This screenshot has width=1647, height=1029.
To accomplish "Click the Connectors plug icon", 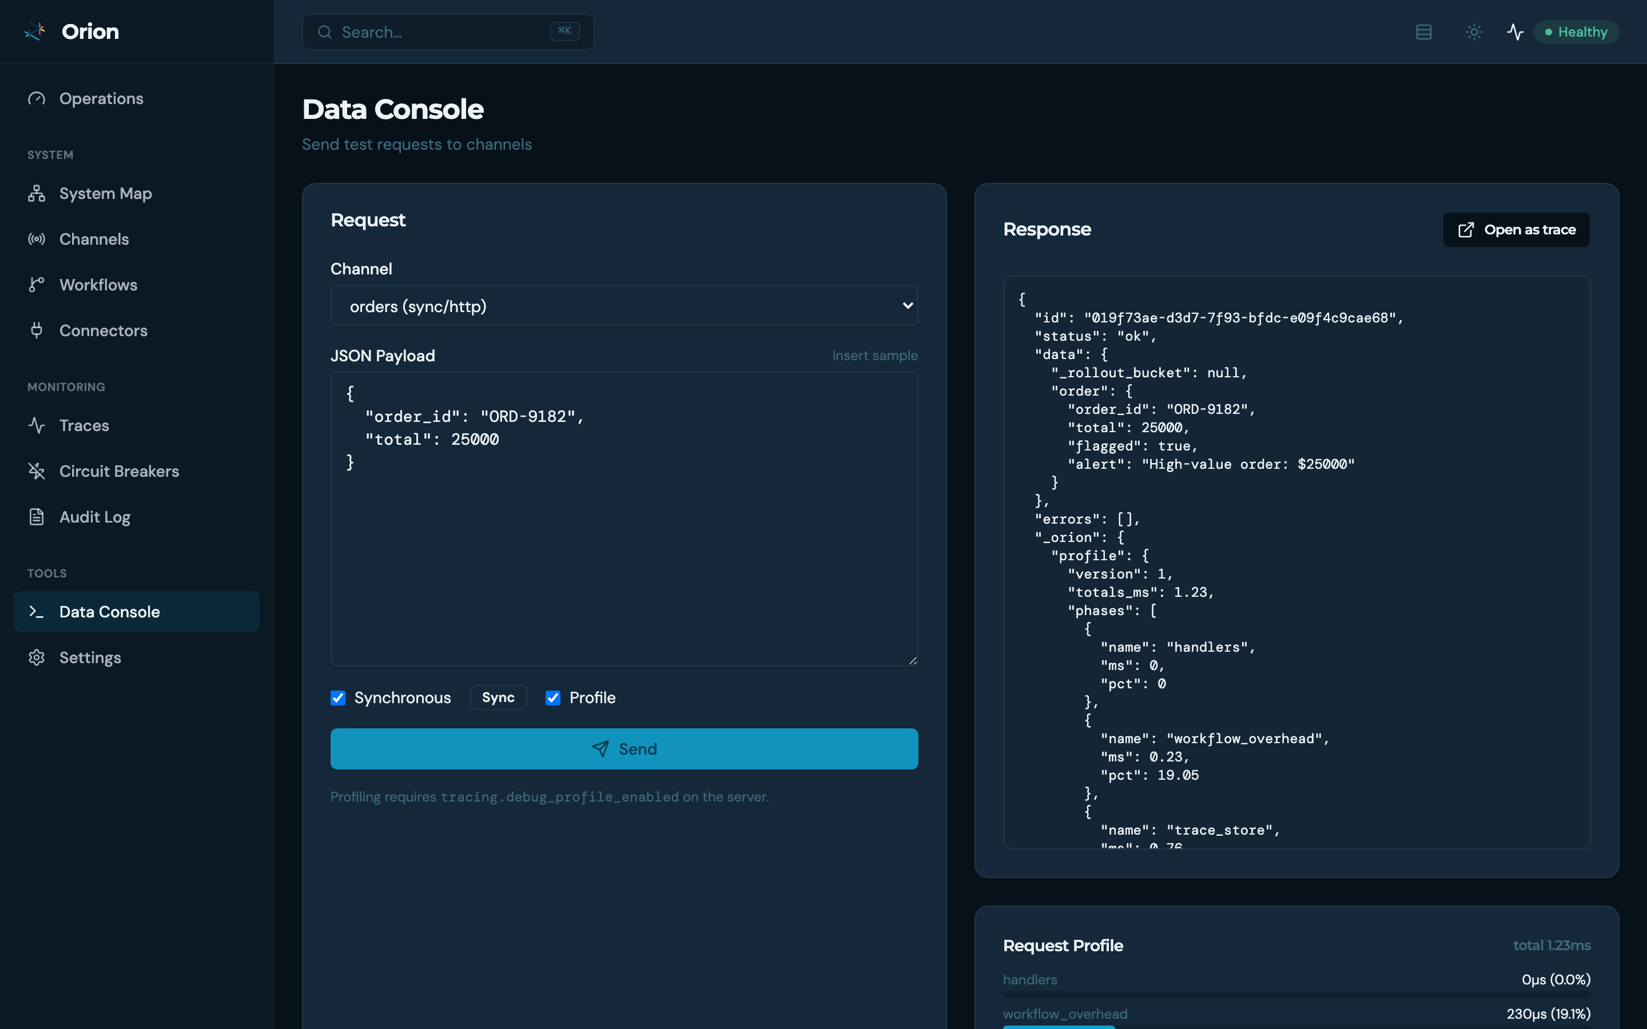I will [x=37, y=330].
